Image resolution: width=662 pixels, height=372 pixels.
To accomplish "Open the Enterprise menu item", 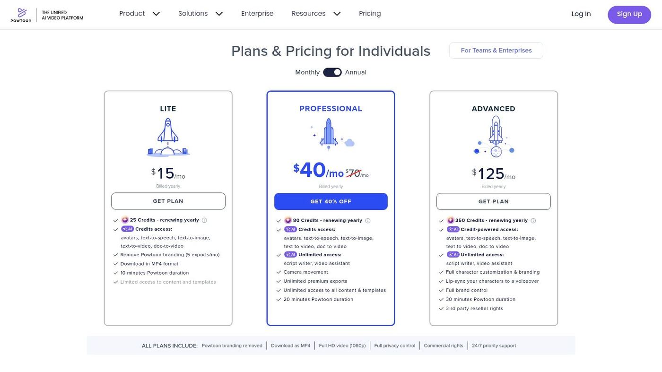I will 257,14.
